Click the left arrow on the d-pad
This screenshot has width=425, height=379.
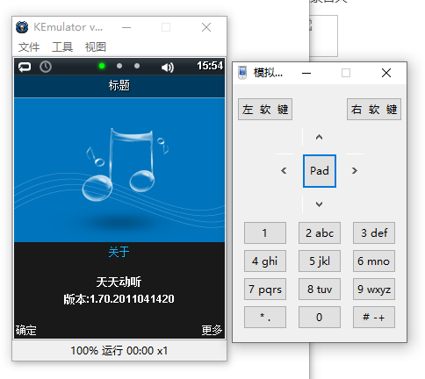tap(284, 170)
